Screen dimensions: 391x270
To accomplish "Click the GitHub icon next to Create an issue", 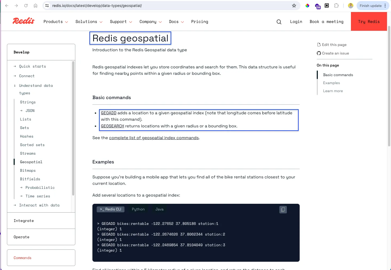I will coord(319,53).
